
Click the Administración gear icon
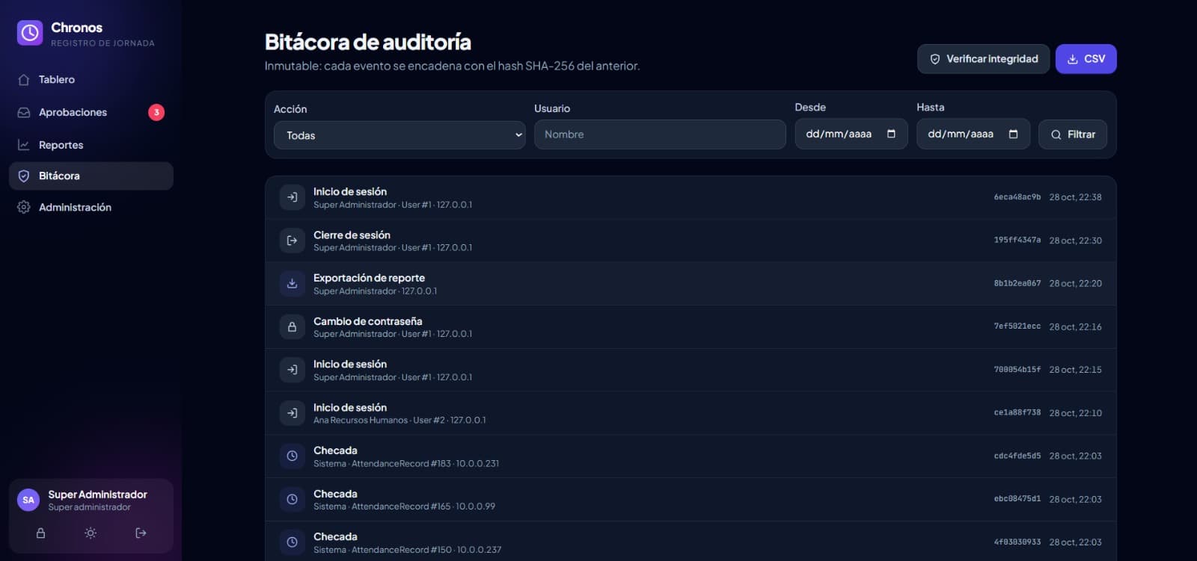24,208
